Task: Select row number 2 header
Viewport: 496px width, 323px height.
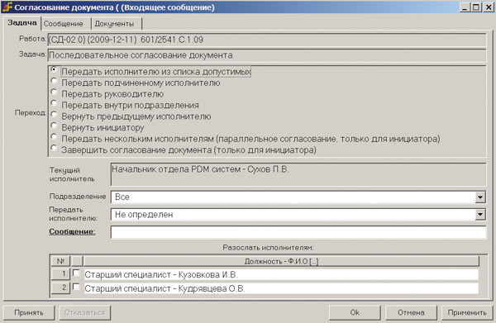Action: (x=60, y=288)
